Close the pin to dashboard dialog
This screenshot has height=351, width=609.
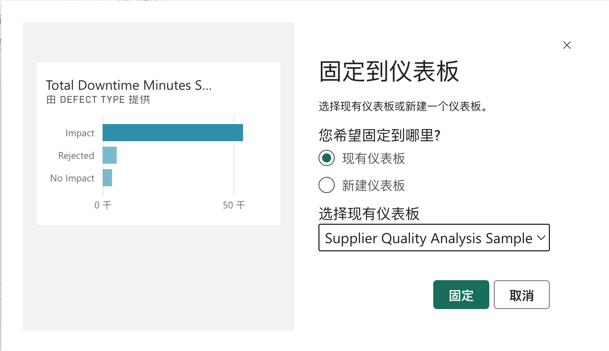[567, 45]
